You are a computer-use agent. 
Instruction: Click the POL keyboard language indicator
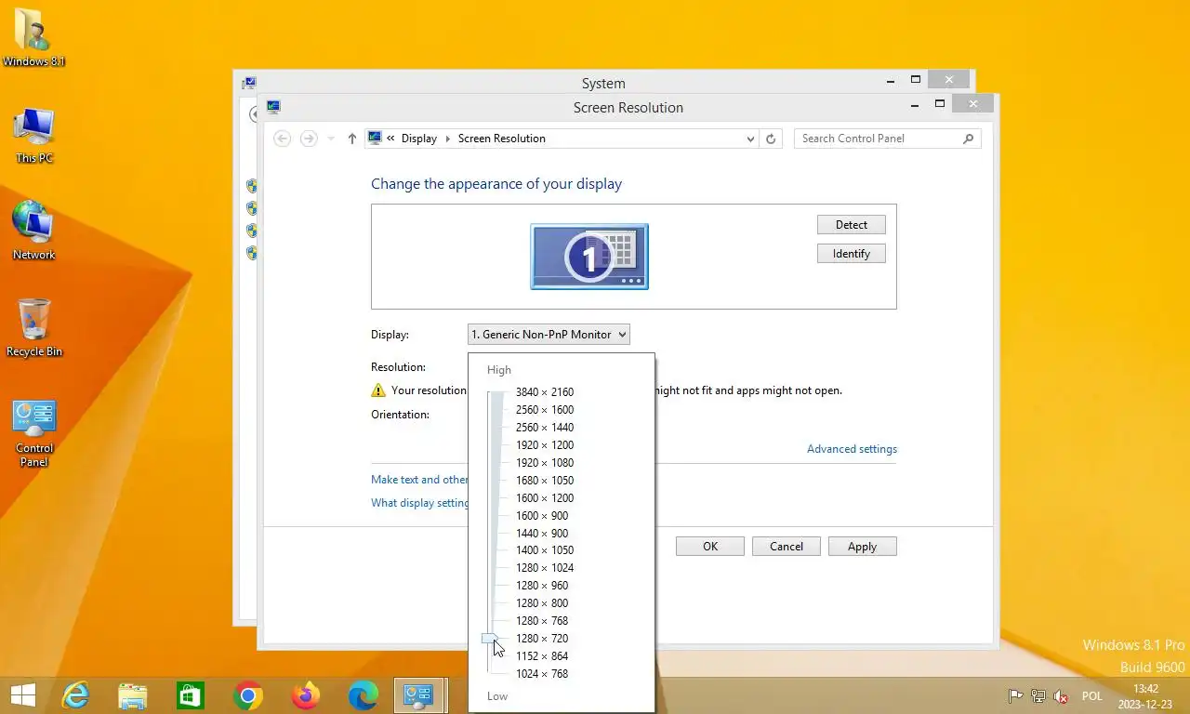tap(1092, 696)
